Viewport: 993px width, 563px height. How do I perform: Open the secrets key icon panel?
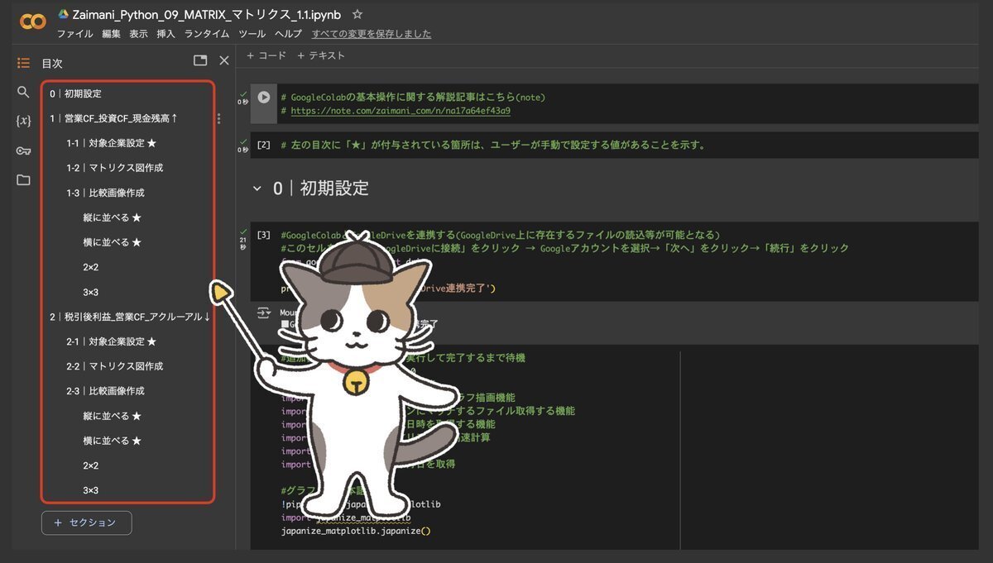click(x=23, y=150)
